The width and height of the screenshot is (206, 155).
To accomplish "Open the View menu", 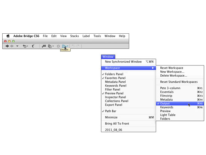I will [63, 36].
